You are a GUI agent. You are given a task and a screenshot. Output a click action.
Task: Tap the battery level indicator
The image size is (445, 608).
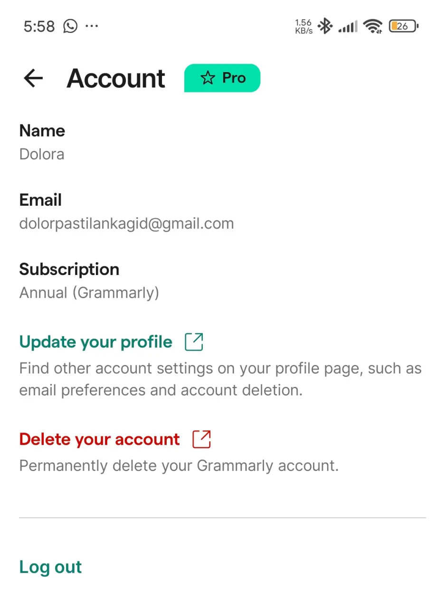click(x=403, y=26)
